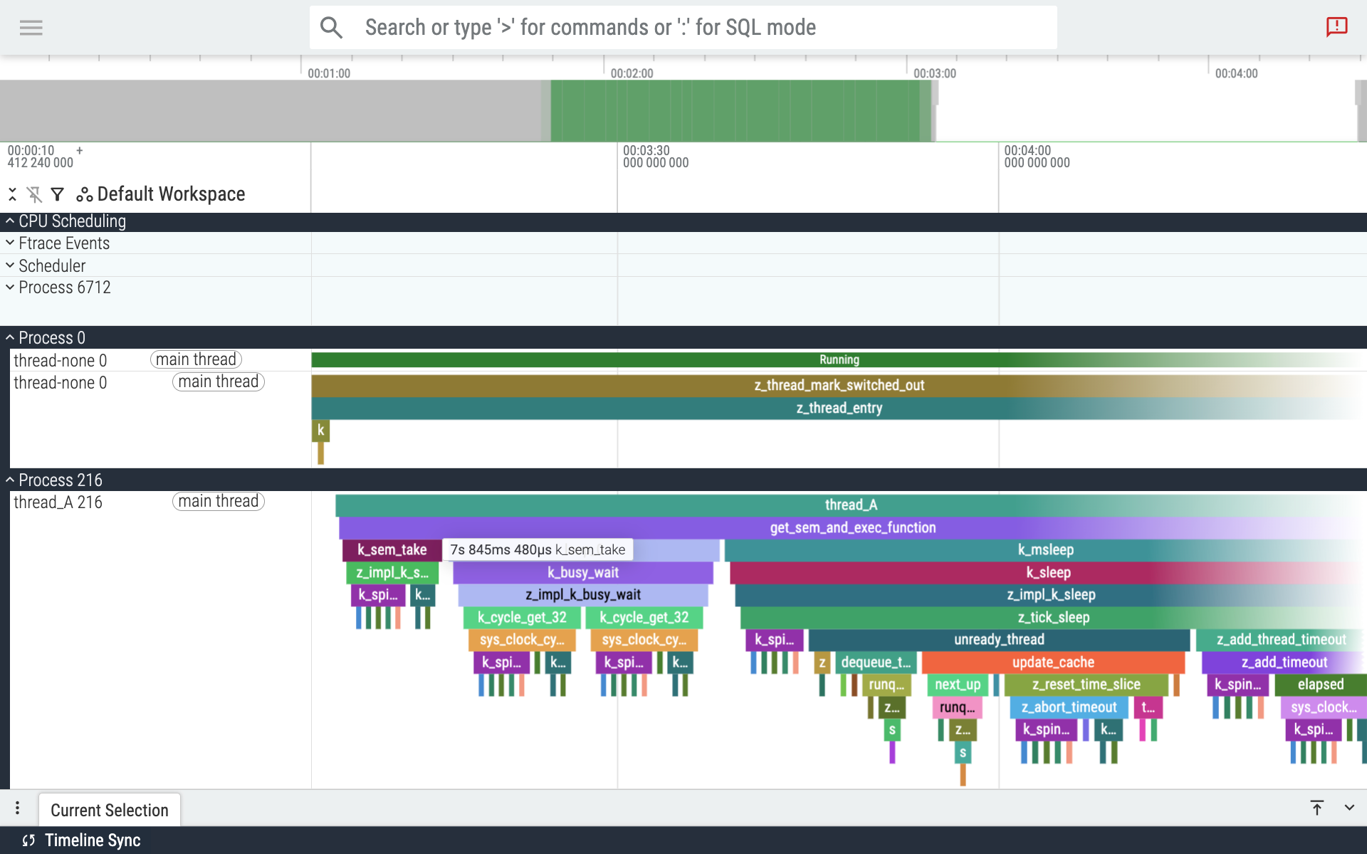Viewport: 1367px width, 854px height.
Task: Click the search magnifier icon
Action: pyautogui.click(x=332, y=27)
